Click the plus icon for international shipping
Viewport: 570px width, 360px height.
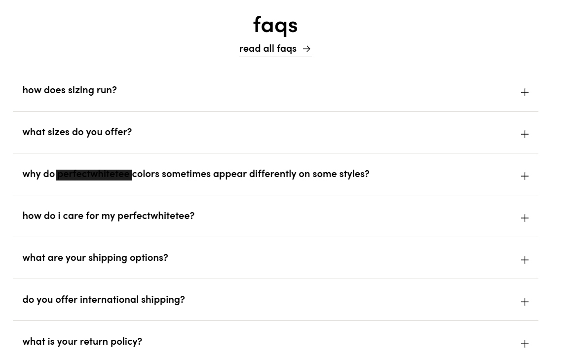coord(525,302)
